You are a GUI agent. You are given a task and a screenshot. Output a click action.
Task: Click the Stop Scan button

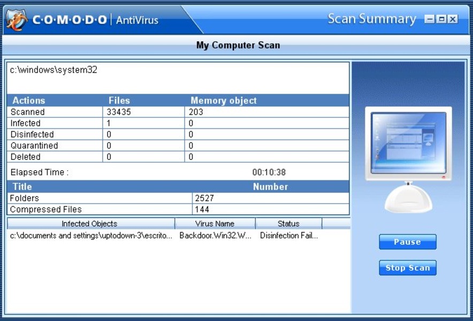pos(408,267)
